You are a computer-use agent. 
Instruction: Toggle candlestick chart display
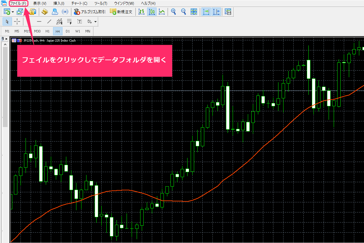(x=152, y=12)
